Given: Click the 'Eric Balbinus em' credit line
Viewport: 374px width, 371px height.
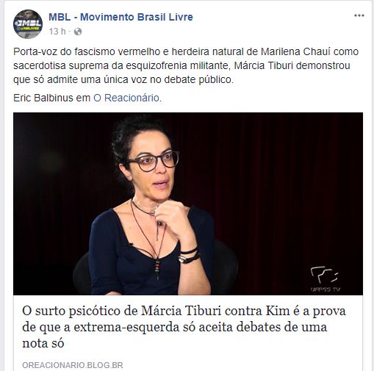Looking at the screenshot, I should point(51,98).
